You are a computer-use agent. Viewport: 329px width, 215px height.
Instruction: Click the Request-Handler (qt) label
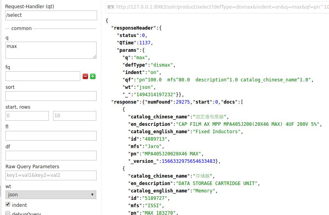pyautogui.click(x=30, y=7)
